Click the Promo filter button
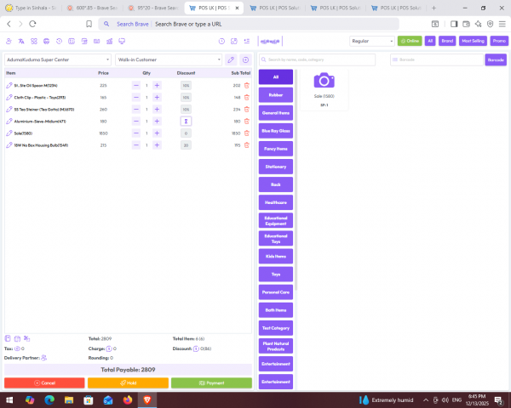The width and height of the screenshot is (511, 408). (499, 41)
